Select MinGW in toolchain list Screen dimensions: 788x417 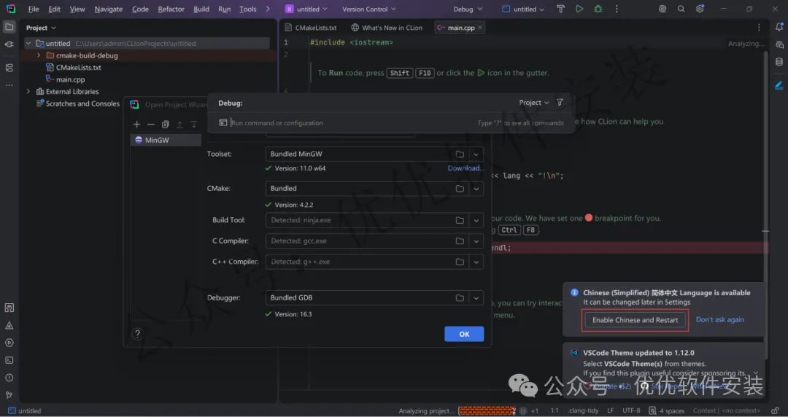tap(166, 140)
